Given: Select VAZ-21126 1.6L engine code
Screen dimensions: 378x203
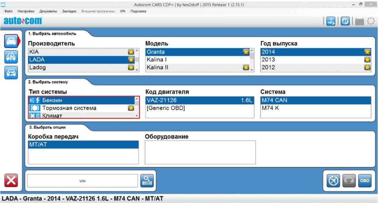Looking at the screenshot, I should click(199, 100).
